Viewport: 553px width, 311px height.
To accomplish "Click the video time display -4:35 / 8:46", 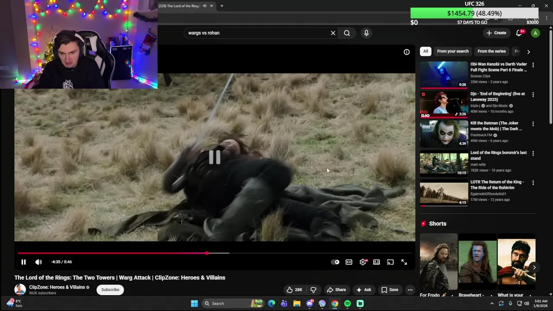I will tap(61, 262).
